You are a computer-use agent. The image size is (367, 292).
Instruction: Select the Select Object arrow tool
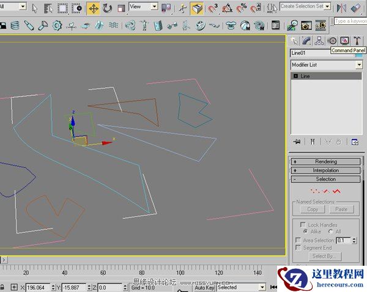coord(35,9)
